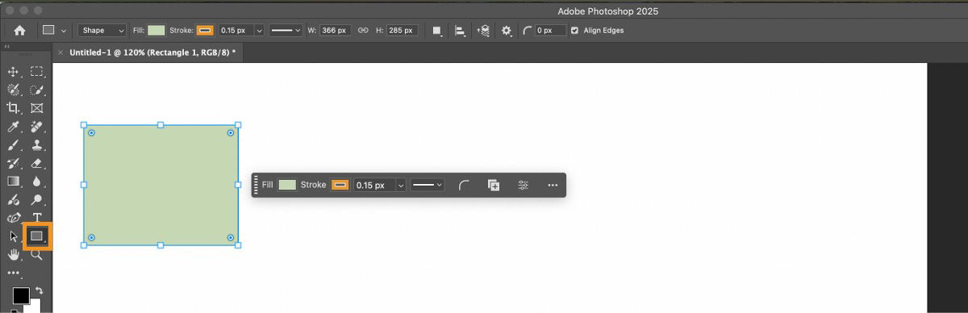Open stroke line style in contextual taskbar
This screenshot has height=313, width=968.
[x=428, y=185]
